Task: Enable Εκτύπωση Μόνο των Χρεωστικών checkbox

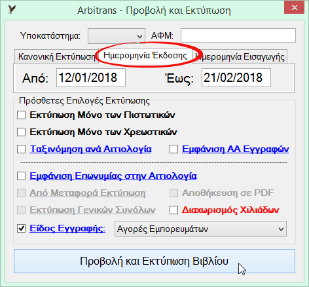Action: coord(21,132)
